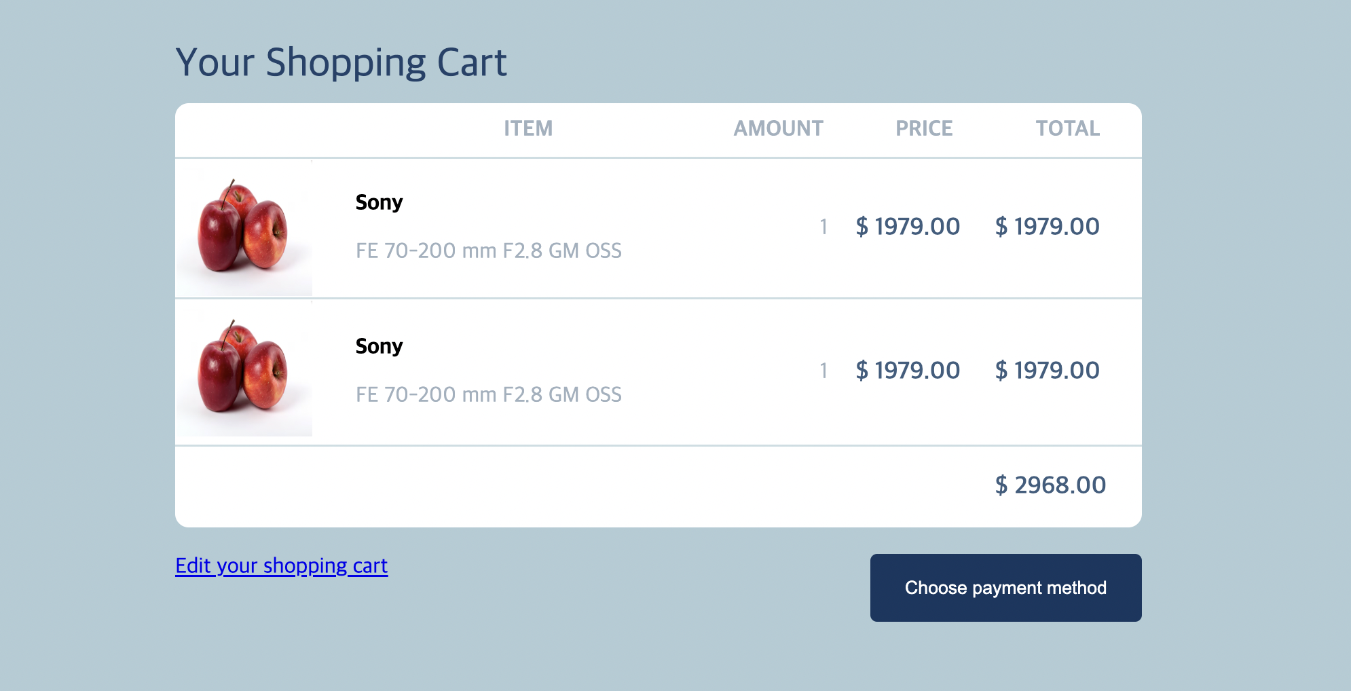This screenshot has height=691, width=1351.
Task: Click the Your Shopping Cart heading
Action: click(341, 62)
